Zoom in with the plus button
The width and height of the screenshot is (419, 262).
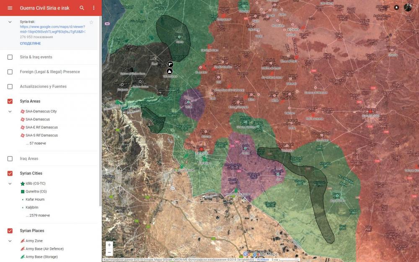(109, 245)
